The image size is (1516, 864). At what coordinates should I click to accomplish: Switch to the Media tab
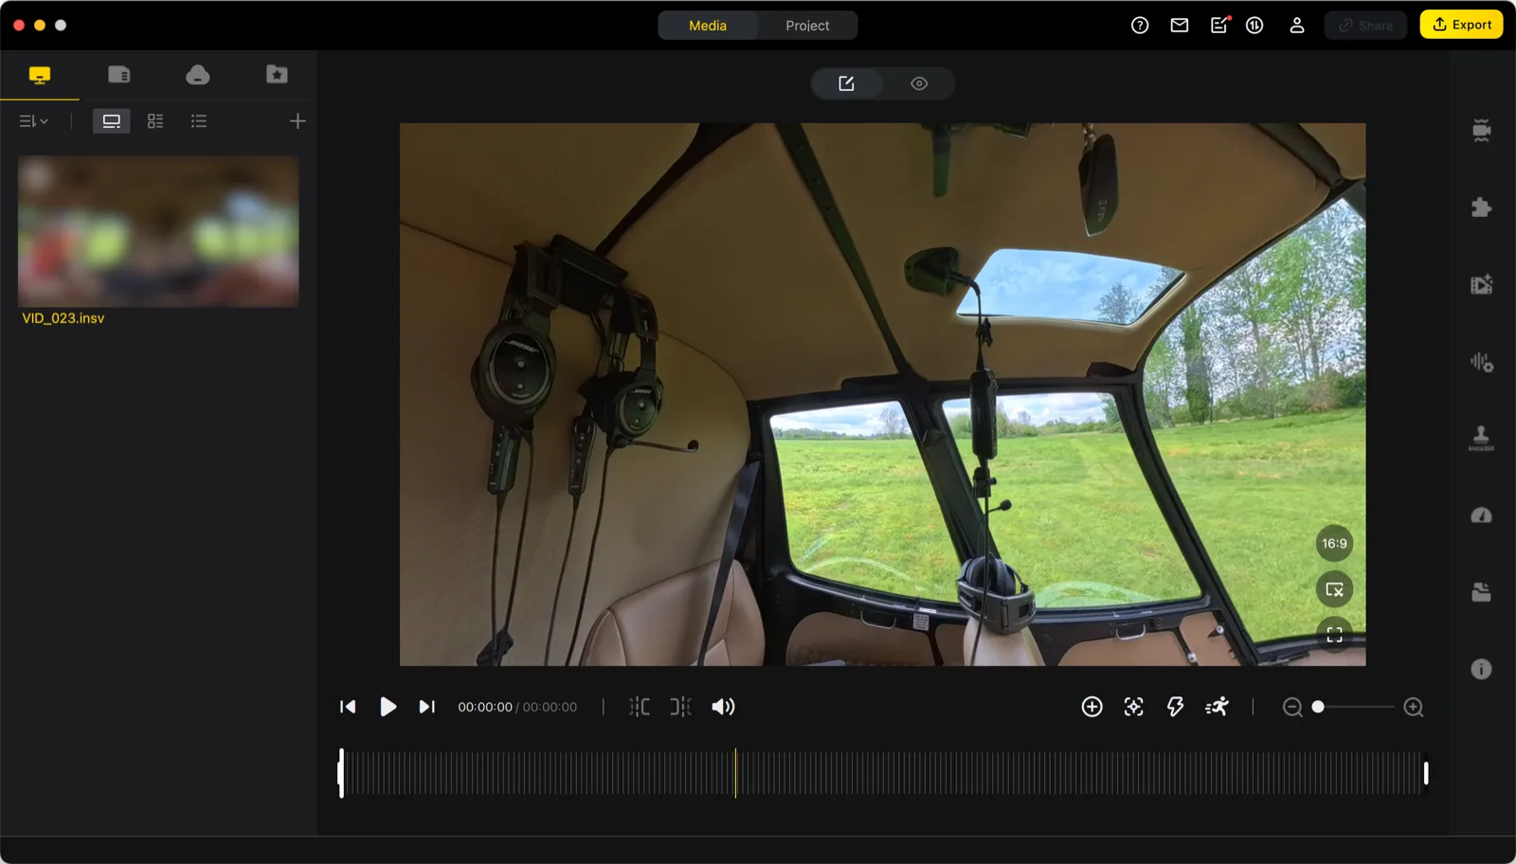708,26
